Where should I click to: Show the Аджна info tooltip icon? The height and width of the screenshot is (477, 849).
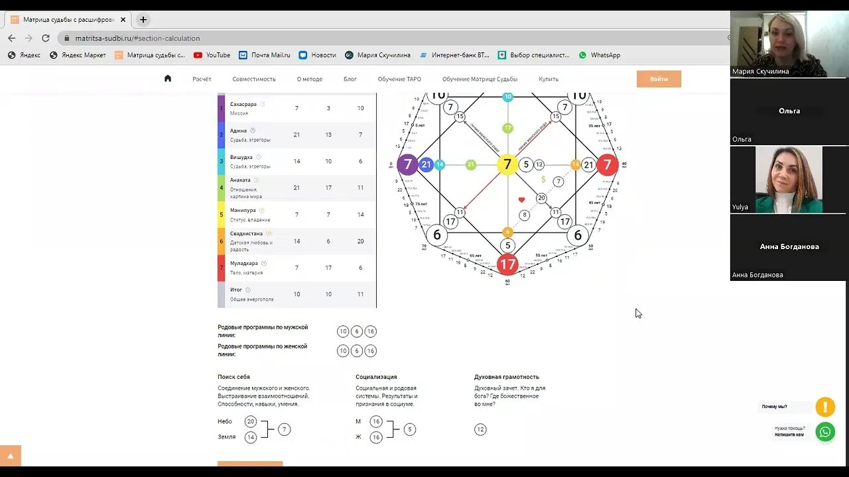(x=253, y=131)
